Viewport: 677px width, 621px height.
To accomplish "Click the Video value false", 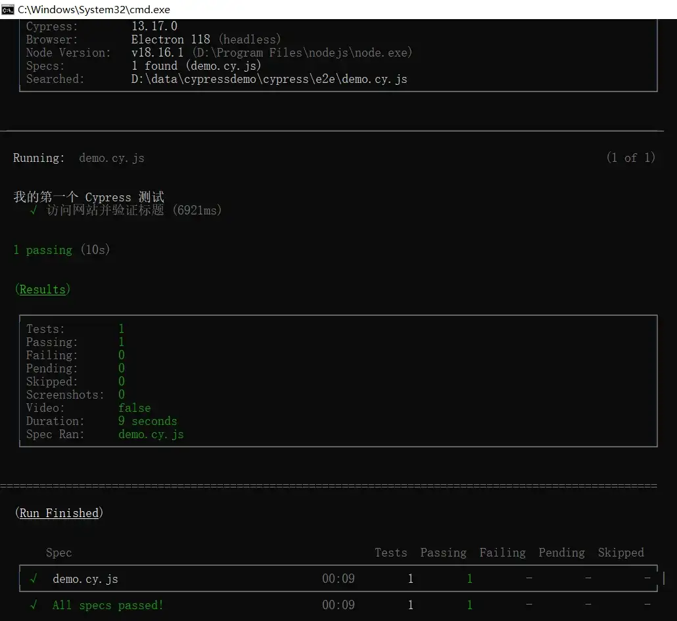I will [x=135, y=408].
